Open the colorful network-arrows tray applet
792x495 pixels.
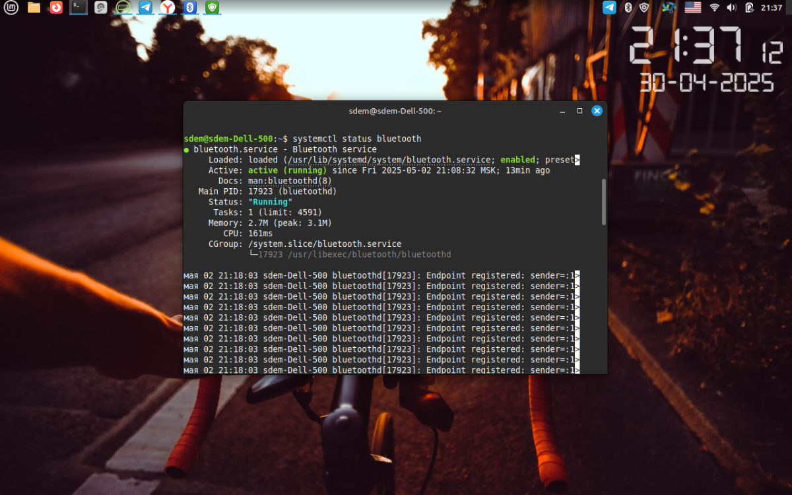pos(669,7)
